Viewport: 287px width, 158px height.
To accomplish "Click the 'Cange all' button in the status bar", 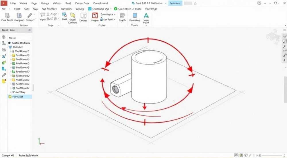I will (x=8, y=155).
